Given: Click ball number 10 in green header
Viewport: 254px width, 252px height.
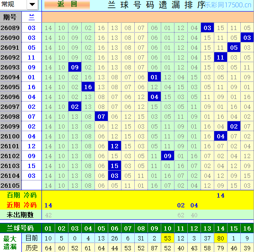Looking at the screenshot, I should click(168, 228).
